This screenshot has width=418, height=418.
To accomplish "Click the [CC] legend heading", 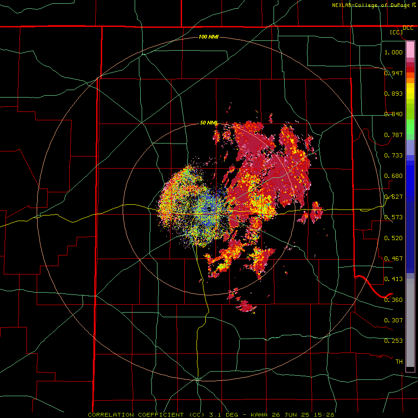I will click(x=396, y=32).
